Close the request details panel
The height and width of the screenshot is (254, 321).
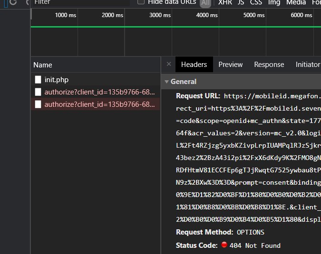[x=168, y=65]
